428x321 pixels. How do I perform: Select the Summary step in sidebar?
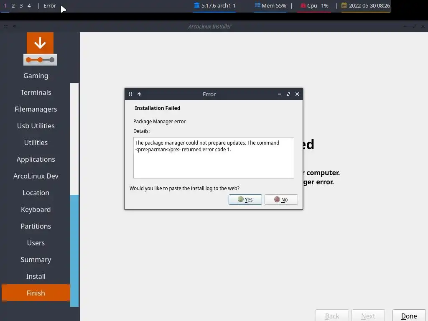(x=36, y=260)
